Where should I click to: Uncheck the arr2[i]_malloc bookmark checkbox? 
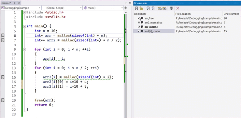point(139,31)
